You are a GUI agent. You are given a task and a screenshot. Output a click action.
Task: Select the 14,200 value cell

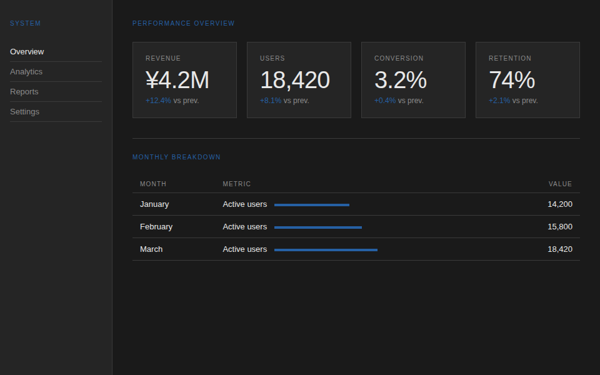560,204
